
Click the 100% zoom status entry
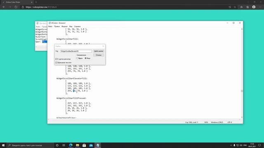point(206,123)
